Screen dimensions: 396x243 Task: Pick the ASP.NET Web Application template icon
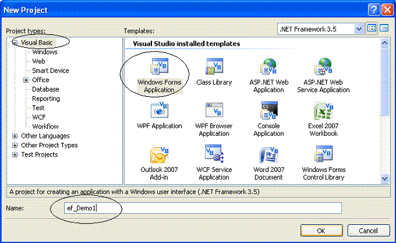(269, 67)
